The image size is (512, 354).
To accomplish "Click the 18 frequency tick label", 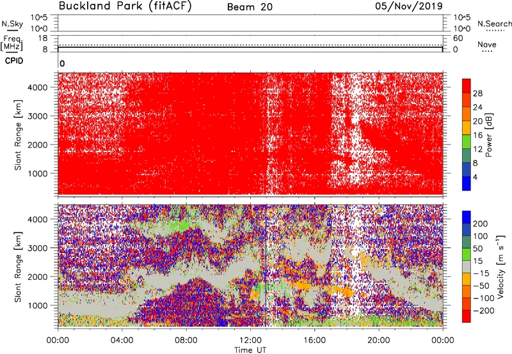I will coord(43,38).
